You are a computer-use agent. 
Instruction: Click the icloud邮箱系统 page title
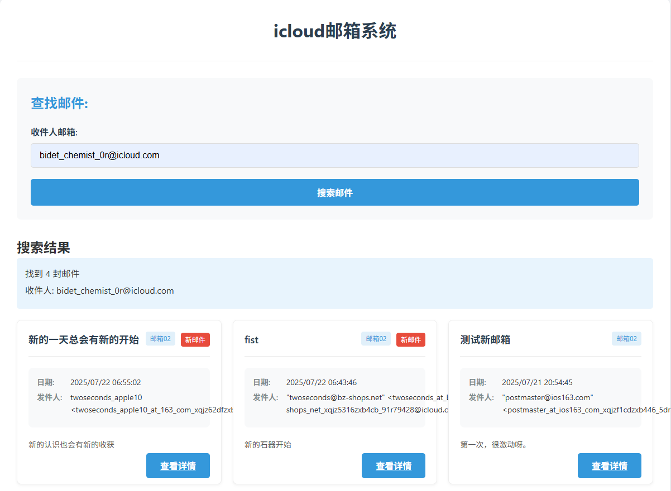tap(335, 31)
